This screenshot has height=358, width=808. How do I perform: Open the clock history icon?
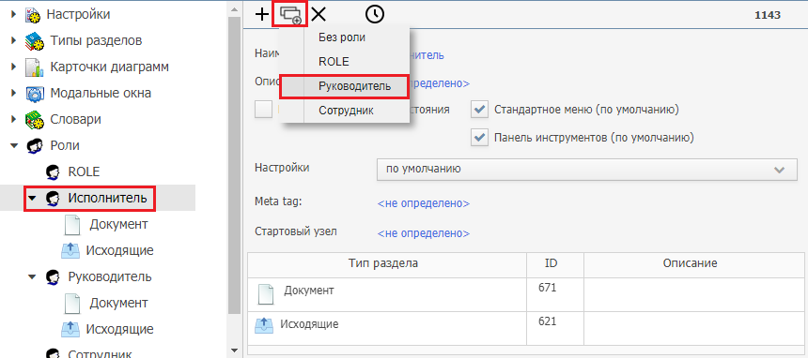[x=375, y=14]
